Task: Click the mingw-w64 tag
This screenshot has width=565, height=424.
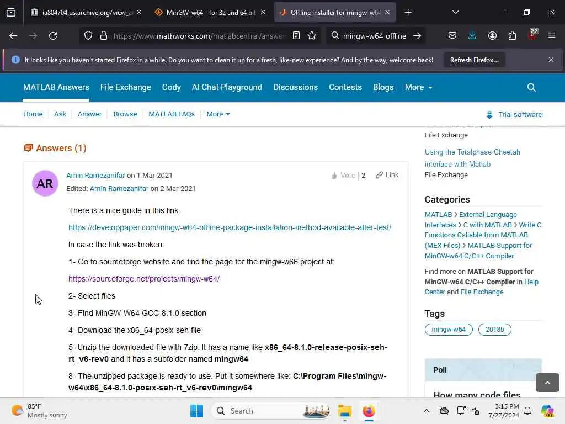Action: pos(449,329)
